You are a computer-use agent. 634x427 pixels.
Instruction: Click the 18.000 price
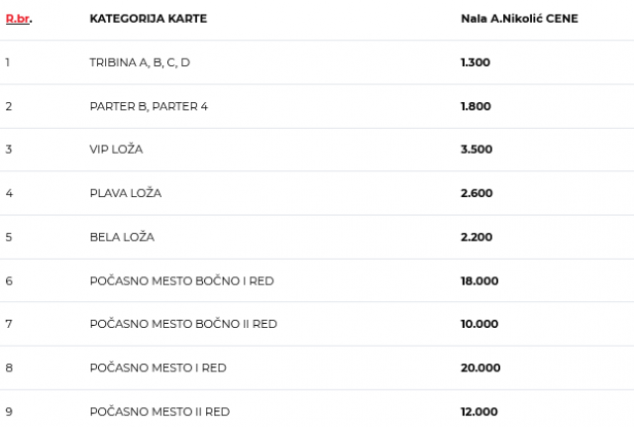pos(479,280)
